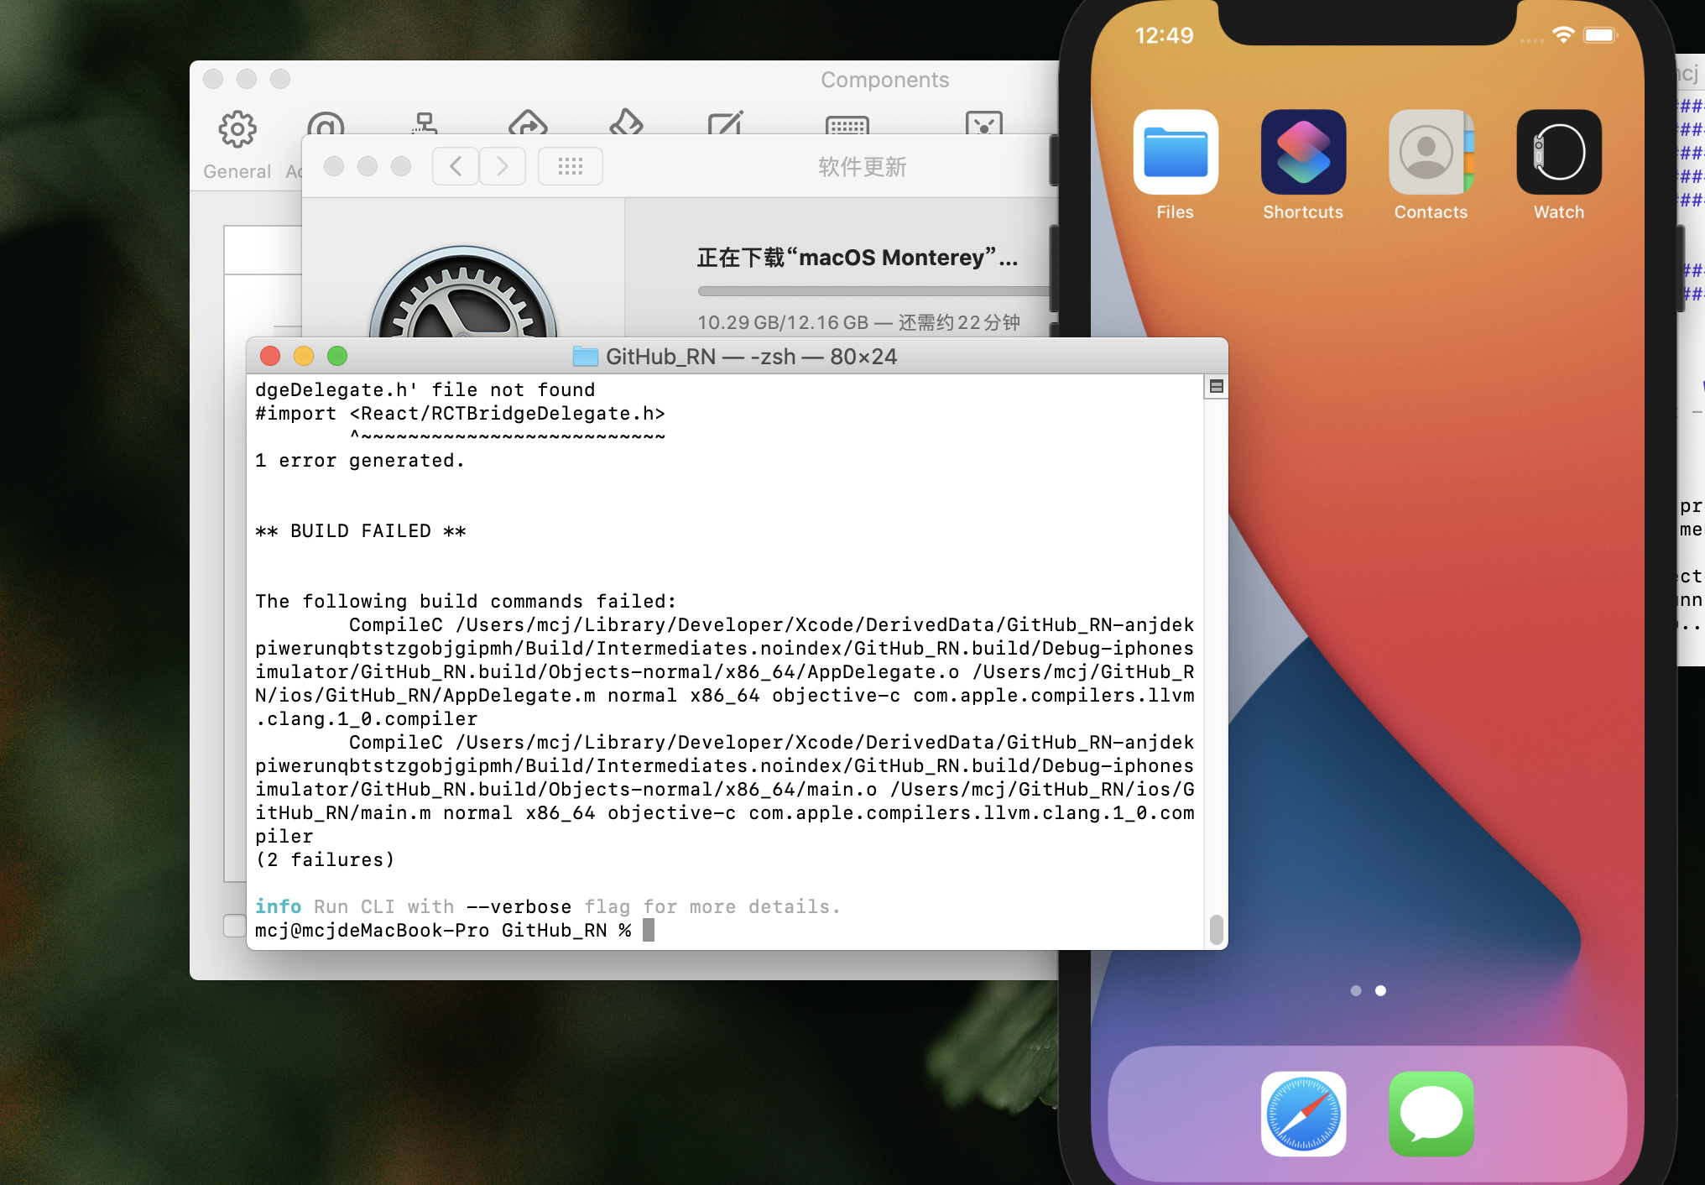The image size is (1705, 1185).
Task: Tap the Watch app icon
Action: (1559, 153)
